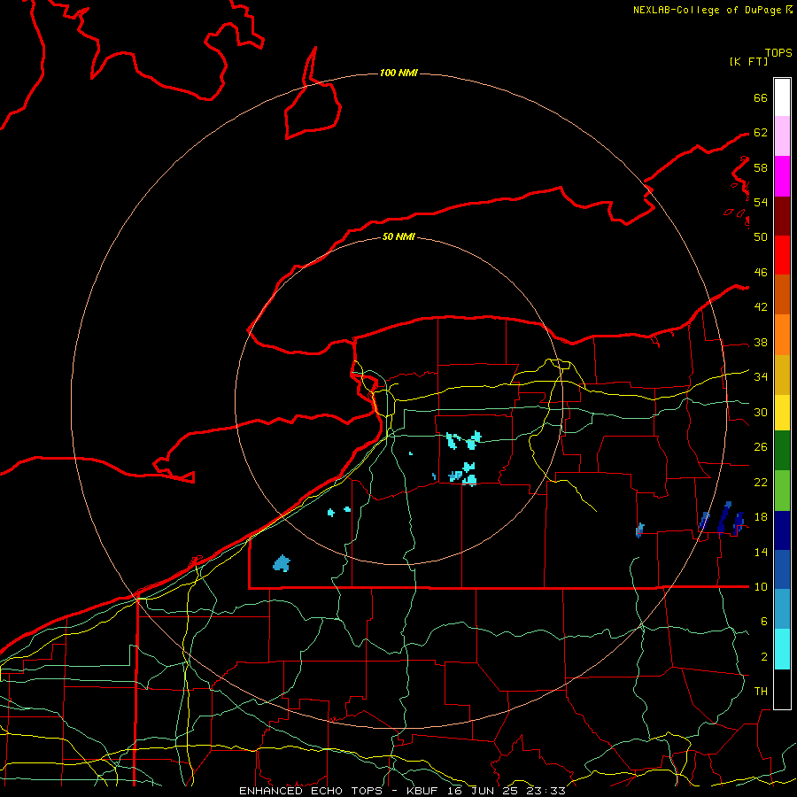
Task: Click the white 66 kft legend swatch
Action: (782, 97)
